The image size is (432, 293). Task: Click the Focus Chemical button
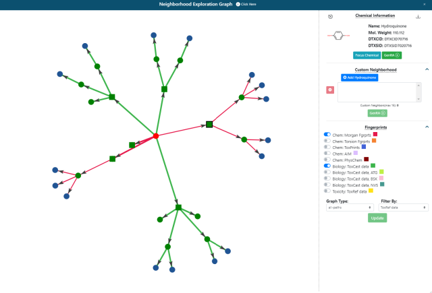coord(365,55)
